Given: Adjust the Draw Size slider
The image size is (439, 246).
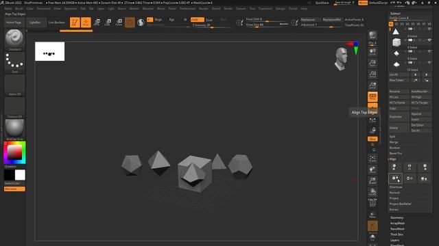Looking at the screenshot, I should [267, 25].
